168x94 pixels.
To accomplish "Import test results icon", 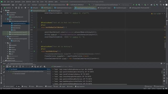I will click(38, 67).
